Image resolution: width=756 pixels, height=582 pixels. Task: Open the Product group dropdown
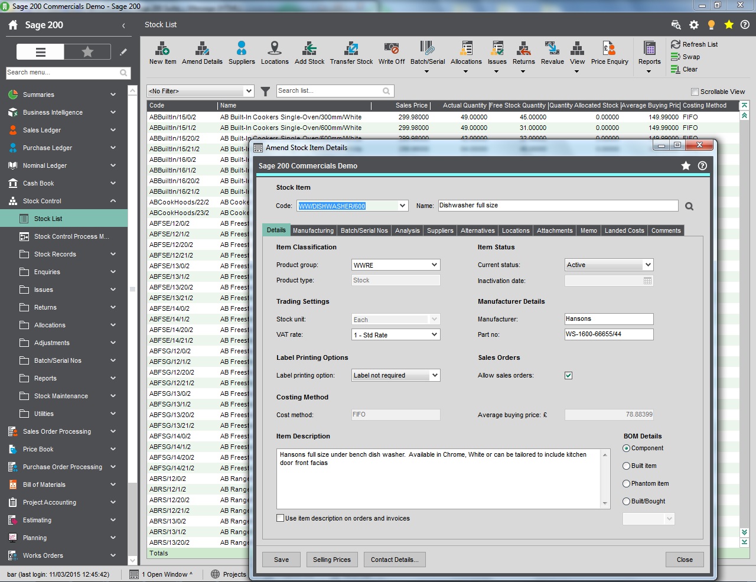point(434,265)
